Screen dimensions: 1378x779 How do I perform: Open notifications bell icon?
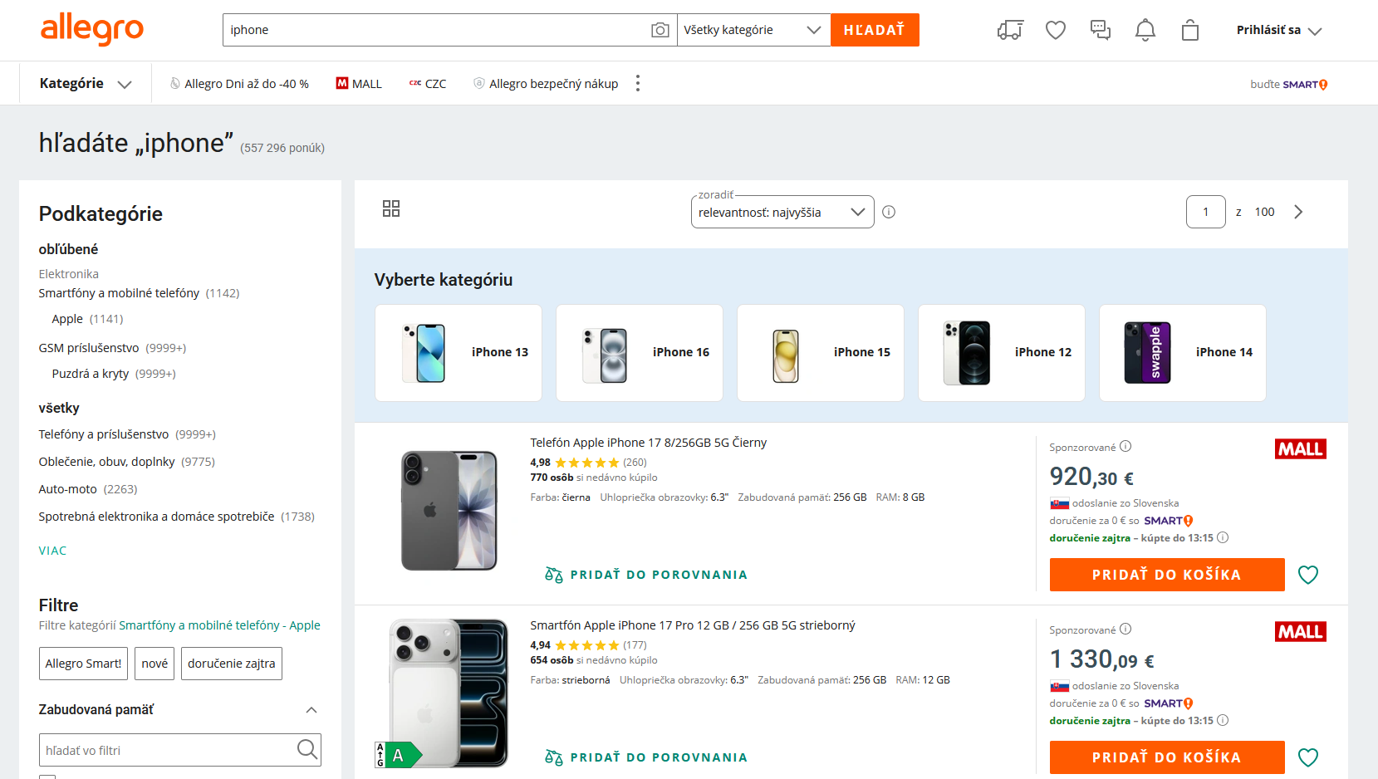click(x=1145, y=30)
